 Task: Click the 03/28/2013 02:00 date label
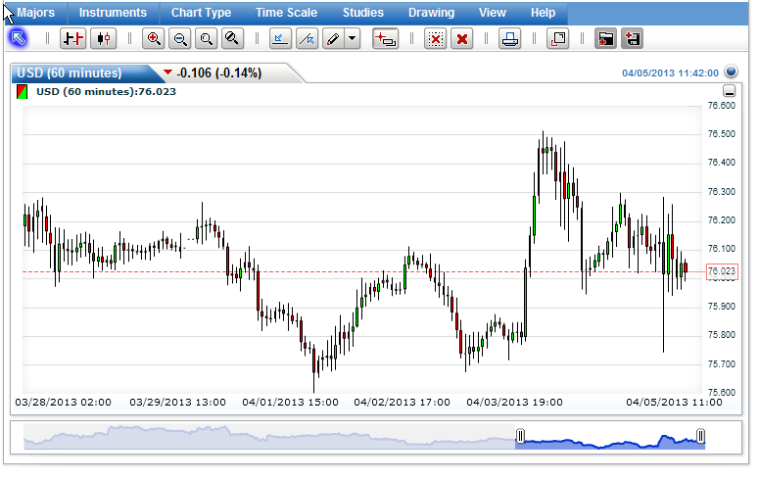63,402
